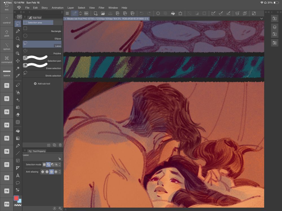This screenshot has height=211, width=282.
Task: Open the Edit menu
Action: [35, 8]
